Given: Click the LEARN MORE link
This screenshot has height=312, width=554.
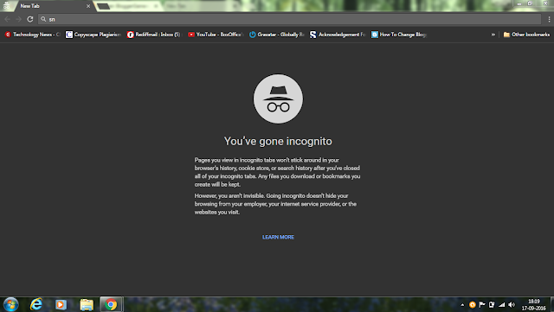Looking at the screenshot, I should coord(278,237).
